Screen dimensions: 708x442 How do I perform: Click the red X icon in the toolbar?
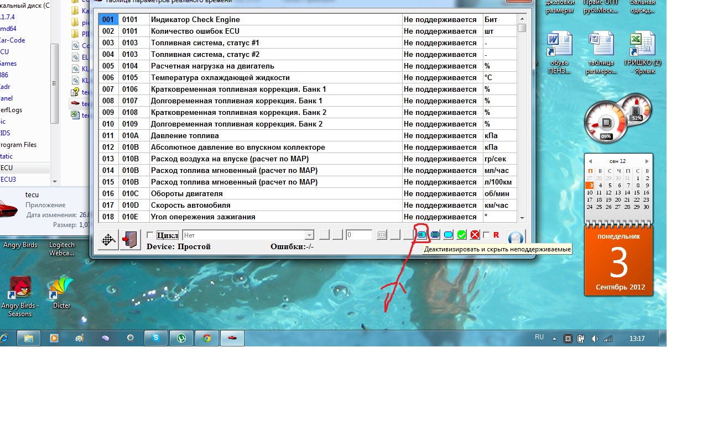(475, 235)
